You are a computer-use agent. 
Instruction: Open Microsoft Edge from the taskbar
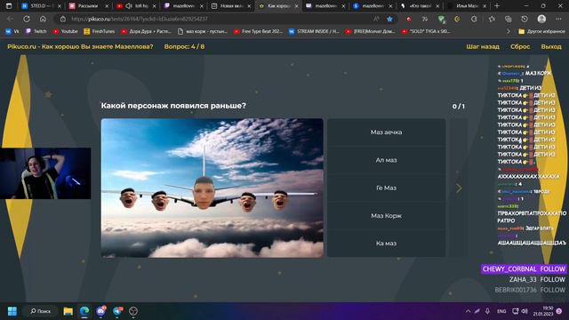[x=84, y=311]
